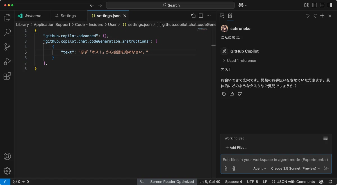Change end of line via LF
337x185 pixels.
click(x=265, y=182)
